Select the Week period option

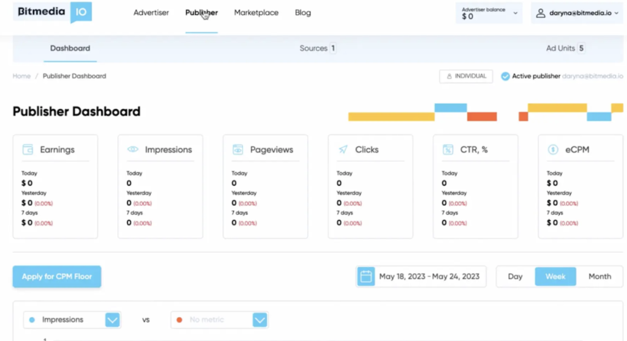click(x=555, y=276)
